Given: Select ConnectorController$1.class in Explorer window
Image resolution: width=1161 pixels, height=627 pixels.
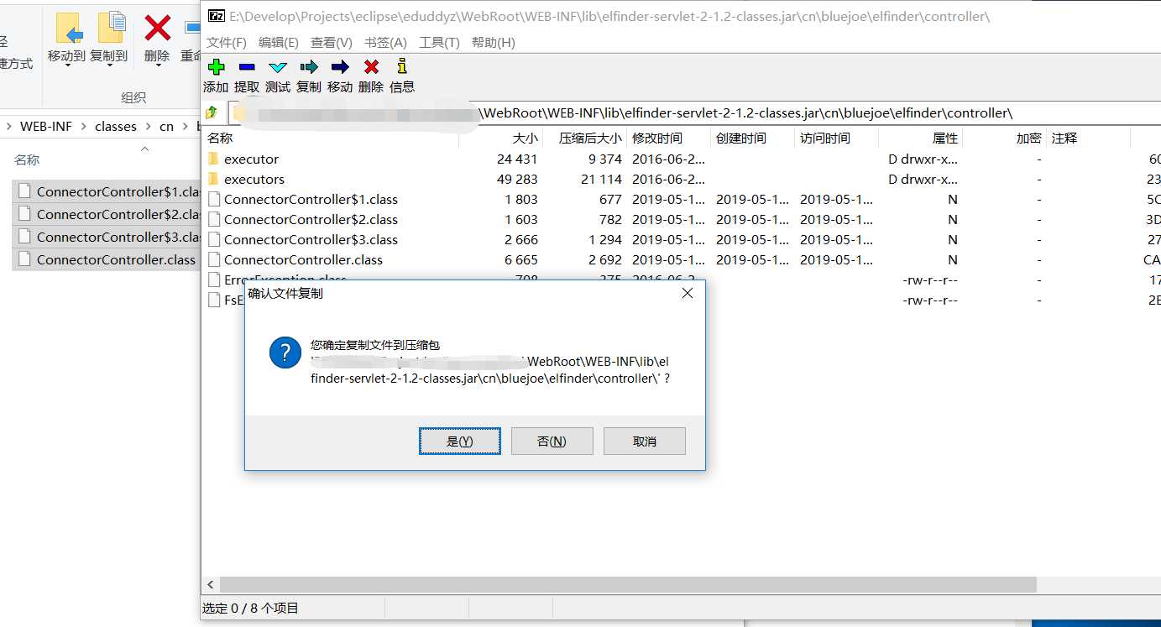Looking at the screenshot, I should click(x=107, y=191).
